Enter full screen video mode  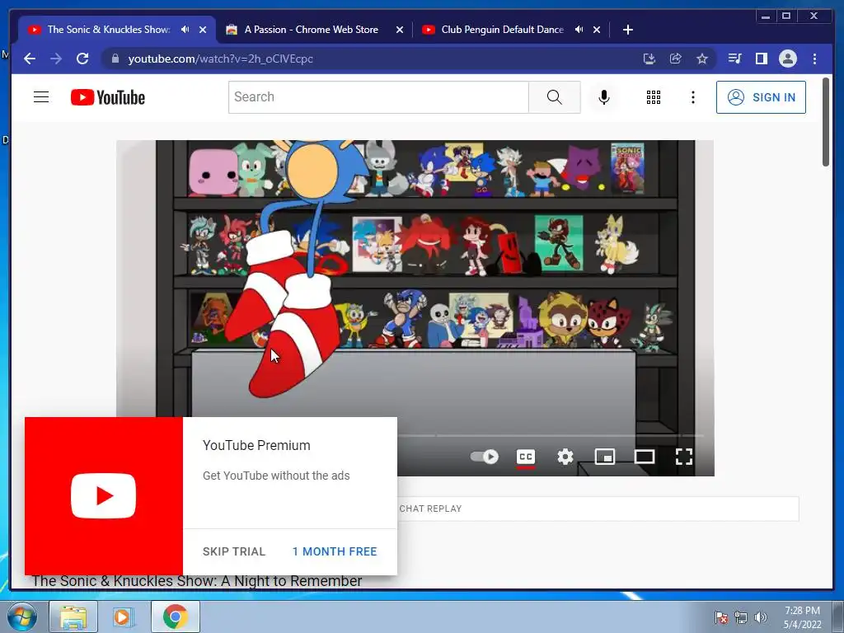[x=684, y=457]
